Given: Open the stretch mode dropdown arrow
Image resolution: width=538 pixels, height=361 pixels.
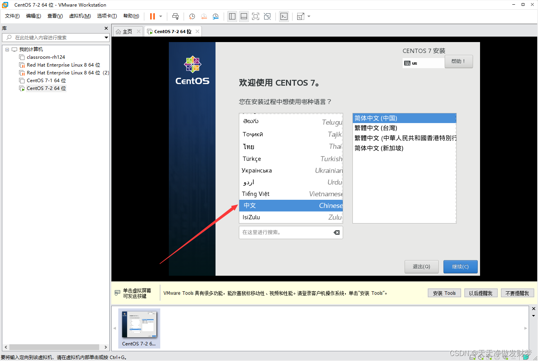Looking at the screenshot, I should [x=309, y=16].
